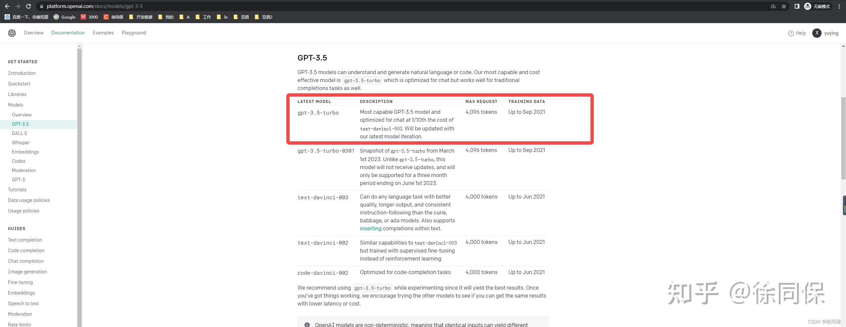Image resolution: width=846 pixels, height=327 pixels.
Task: Open Moderation guide under Guides
Action: [x=20, y=314]
